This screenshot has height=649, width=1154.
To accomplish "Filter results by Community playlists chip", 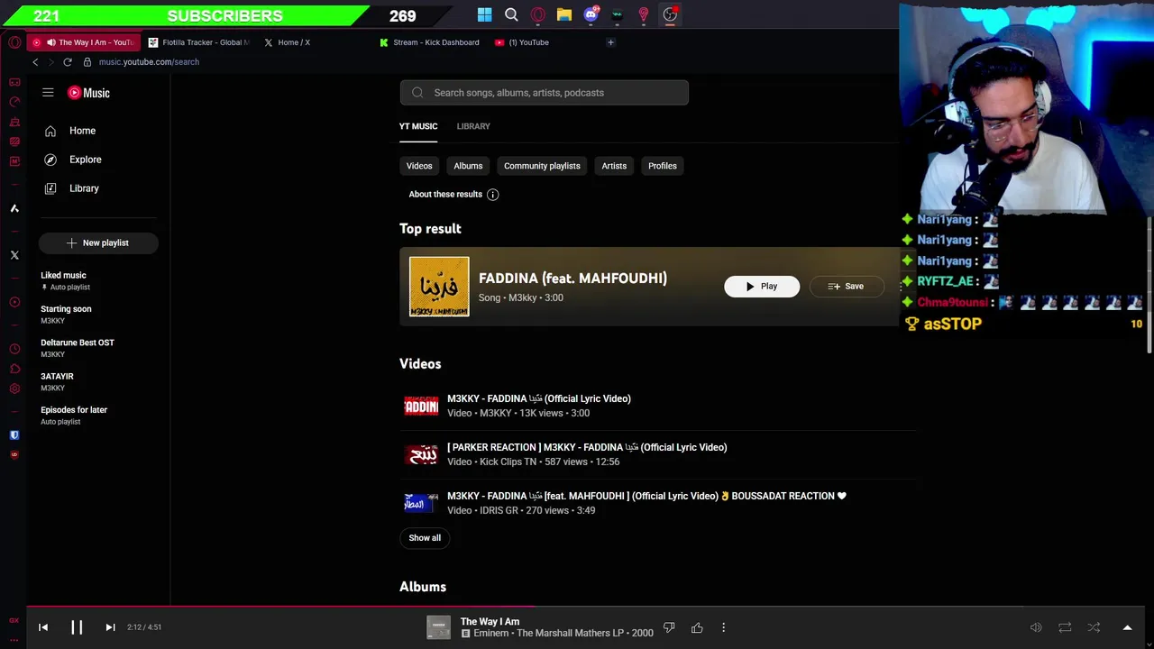I will click(542, 166).
